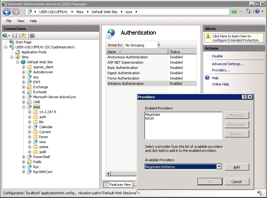
Task: Click the EWS application icon
Action: point(29,82)
